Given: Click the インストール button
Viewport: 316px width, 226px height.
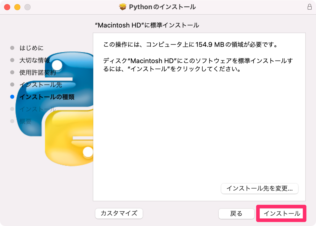Looking at the screenshot, I should [282, 214].
